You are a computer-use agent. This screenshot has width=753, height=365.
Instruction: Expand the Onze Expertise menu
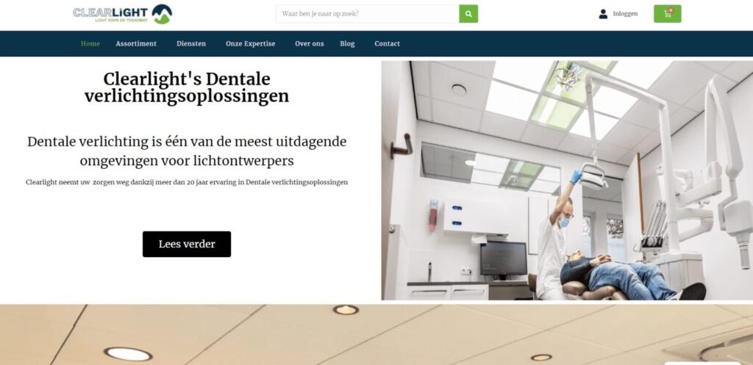coord(250,43)
